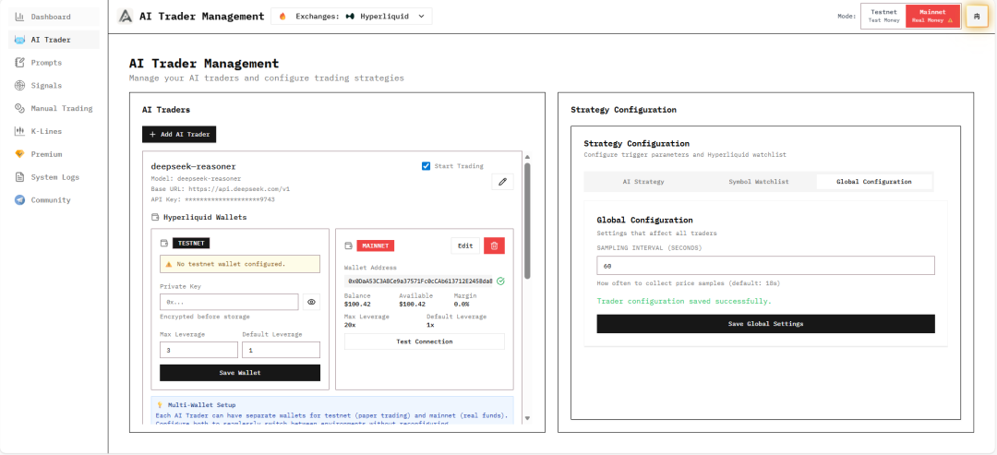Open the Dashboard sidebar icon

(20, 17)
